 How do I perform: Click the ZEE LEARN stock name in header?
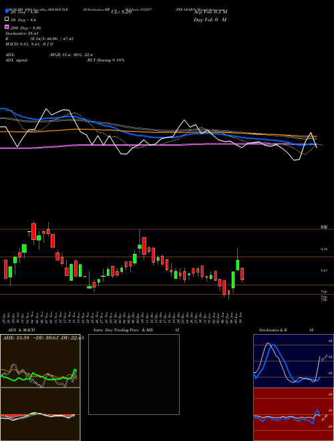pyautogui.click(x=187, y=9)
